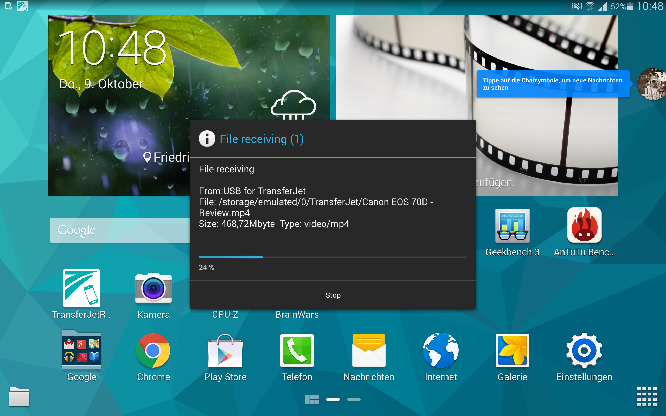Viewport: 666px width, 416px height.
Task: Open the magazine home page indicator
Action: pos(312,400)
